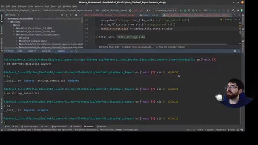
Task: Click the editor horizontal scrollbar
Action: [x=167, y=44]
